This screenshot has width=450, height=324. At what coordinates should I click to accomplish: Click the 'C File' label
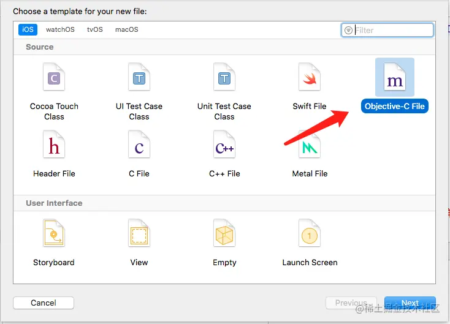pyautogui.click(x=139, y=173)
